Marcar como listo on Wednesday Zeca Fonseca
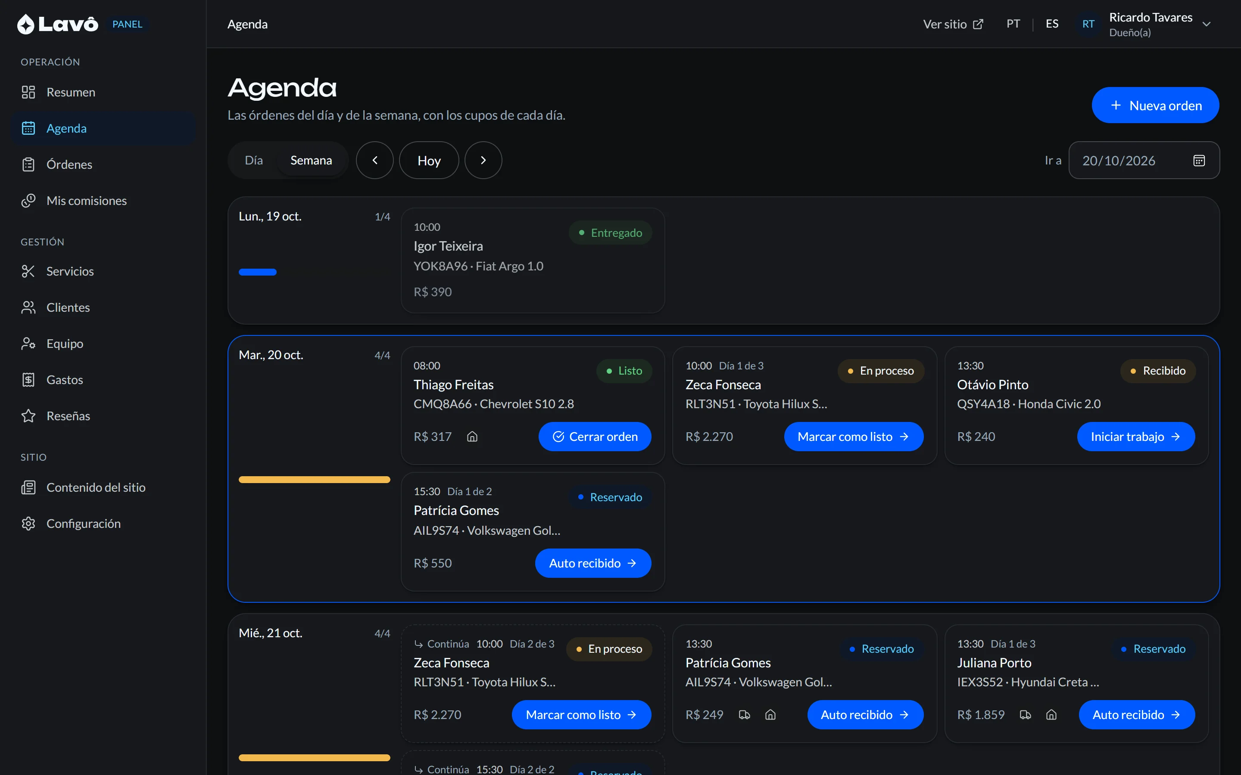 click(582, 715)
